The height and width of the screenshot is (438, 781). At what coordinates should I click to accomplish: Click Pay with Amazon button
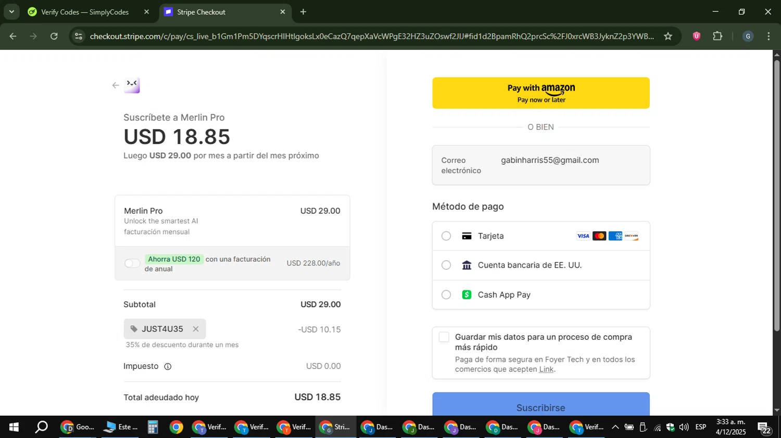541,93
